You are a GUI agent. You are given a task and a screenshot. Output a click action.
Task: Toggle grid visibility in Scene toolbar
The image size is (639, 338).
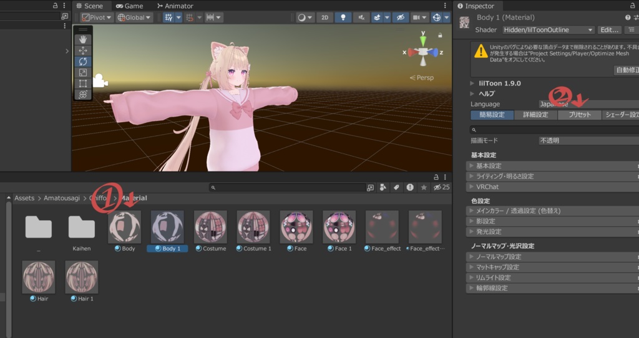click(168, 17)
